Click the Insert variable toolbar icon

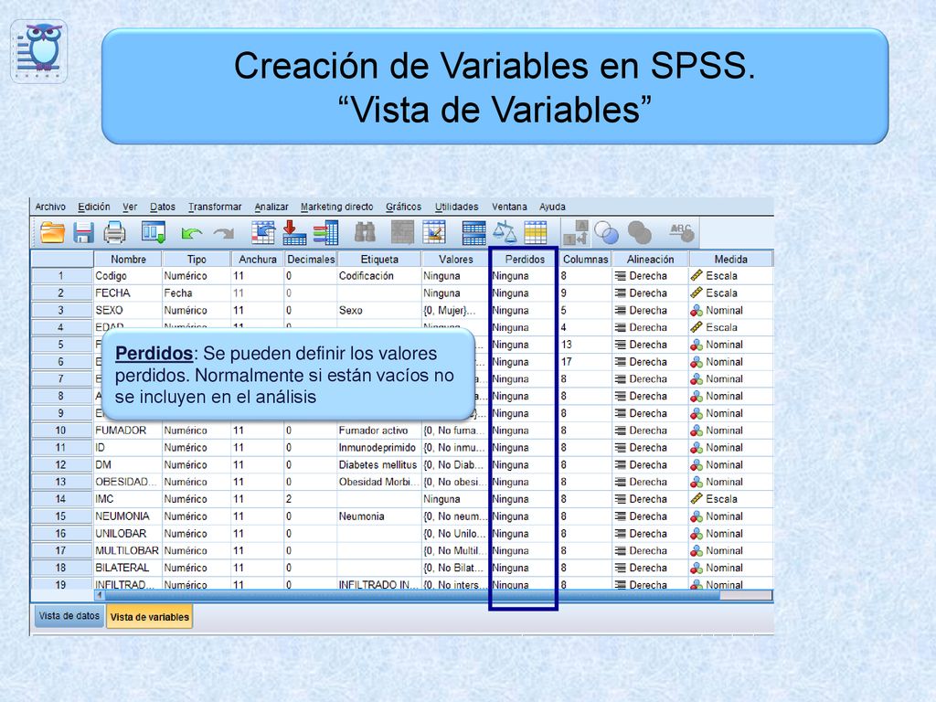pos(434,233)
